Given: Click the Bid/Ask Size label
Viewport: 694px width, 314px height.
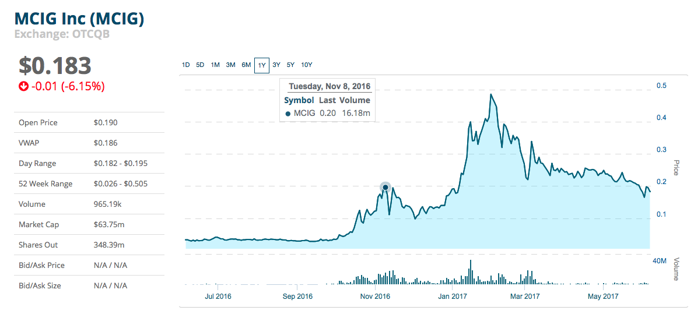Looking at the screenshot, I should click(x=40, y=285).
